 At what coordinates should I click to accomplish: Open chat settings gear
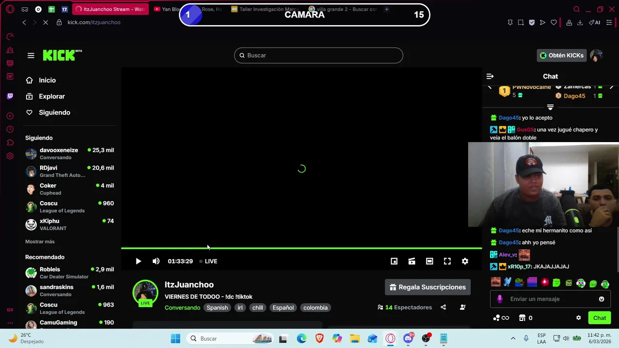(578, 318)
